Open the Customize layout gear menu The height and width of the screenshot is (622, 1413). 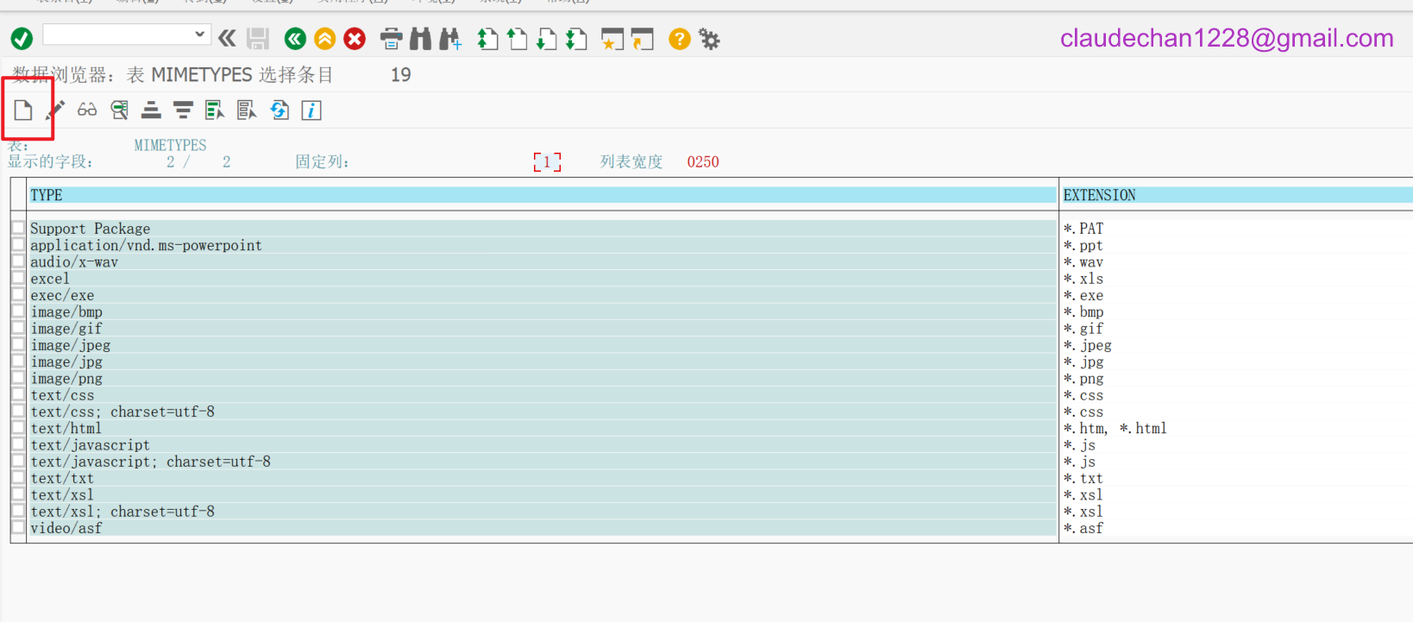tap(709, 39)
